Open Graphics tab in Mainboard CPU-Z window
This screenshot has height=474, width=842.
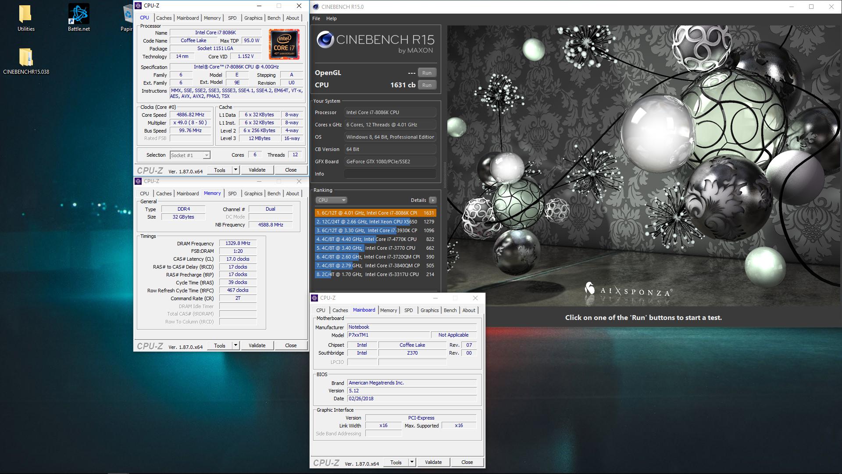430,310
